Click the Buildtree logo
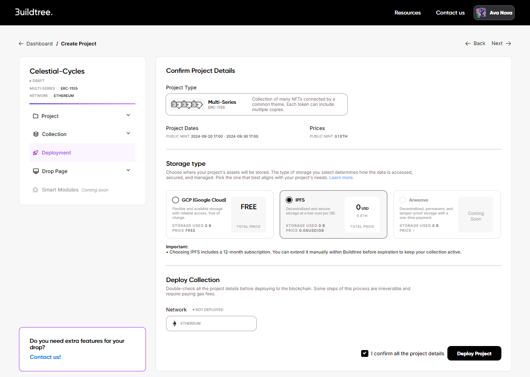This screenshot has width=530, height=377. tap(34, 12)
